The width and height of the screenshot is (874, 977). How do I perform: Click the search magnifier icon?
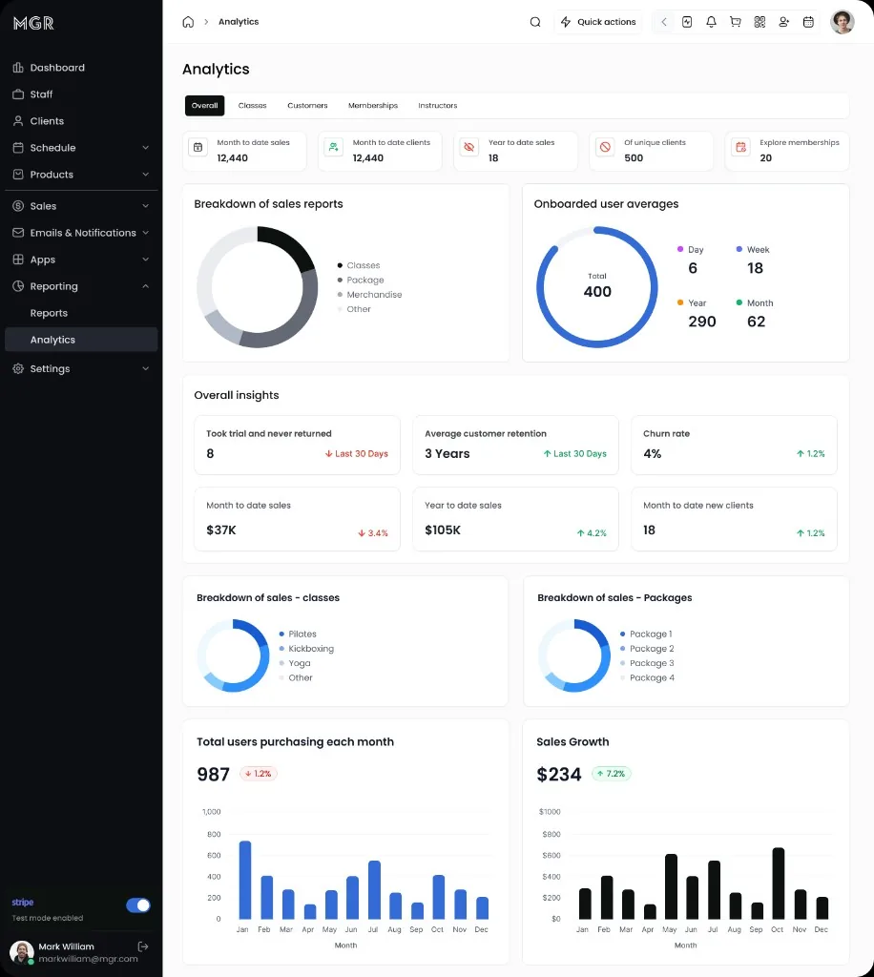click(535, 22)
